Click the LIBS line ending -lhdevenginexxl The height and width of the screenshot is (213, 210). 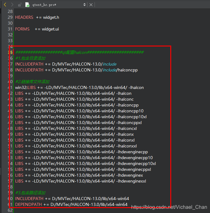point(81,181)
